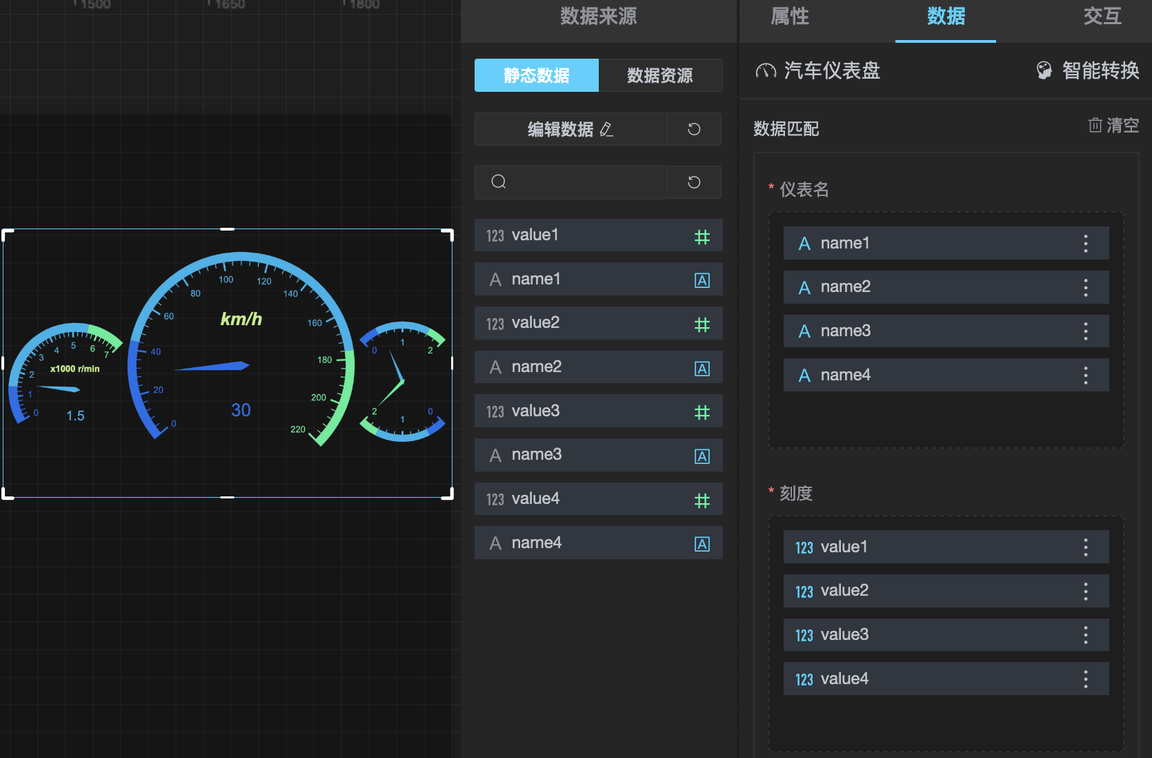
Task: Select the name3 field in data source list
Action: pos(599,455)
